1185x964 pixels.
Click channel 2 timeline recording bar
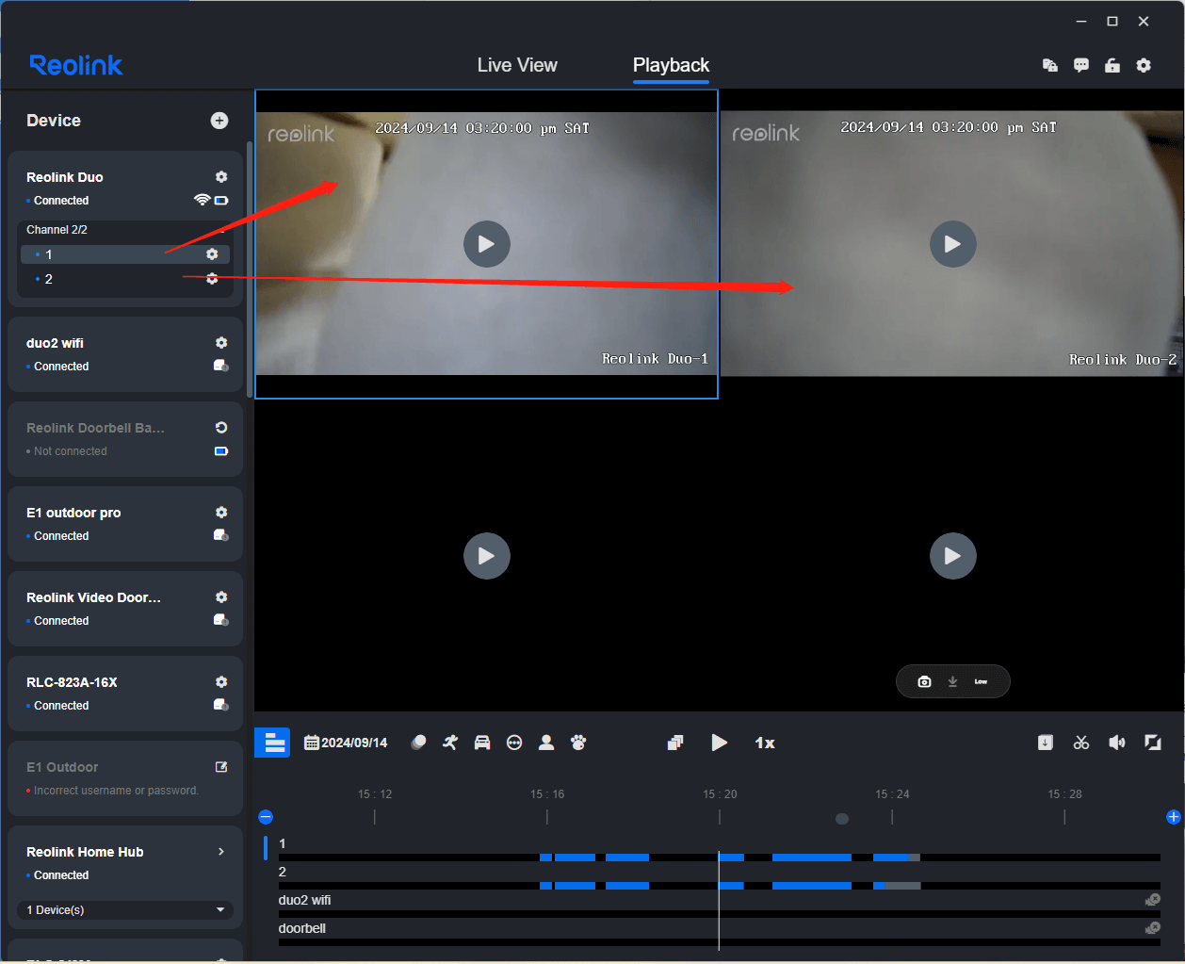pos(720,886)
